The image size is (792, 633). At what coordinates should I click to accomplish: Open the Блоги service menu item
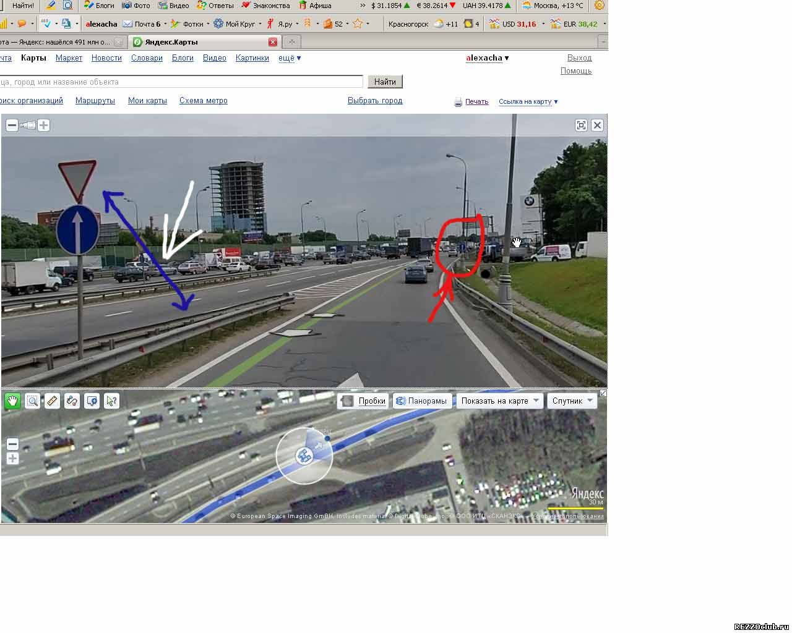[183, 58]
